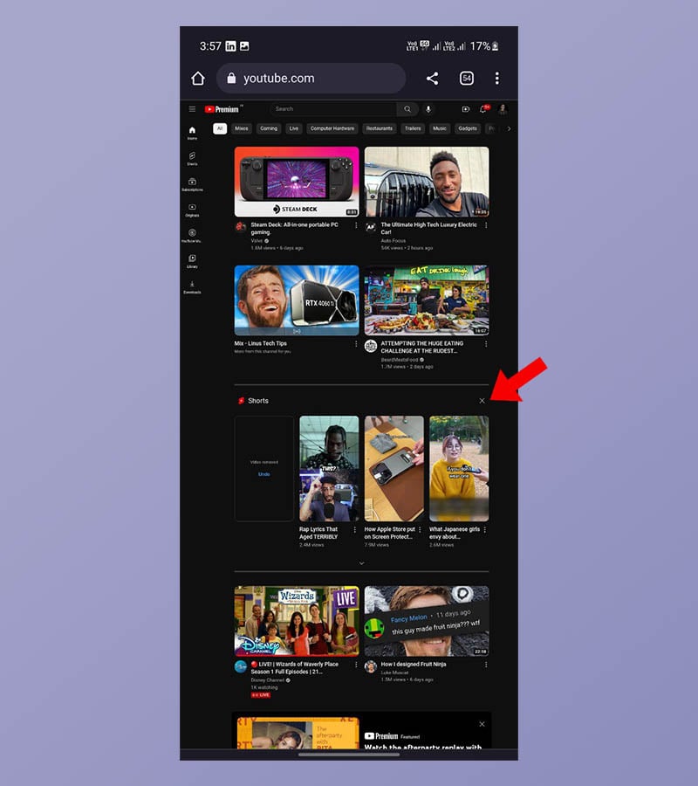The image size is (698, 786).
Task: Open YouTube Music in the sidebar
Action: click(192, 236)
